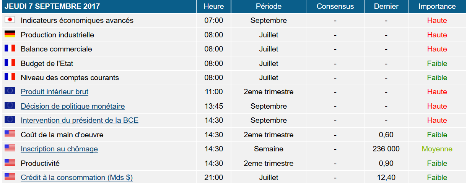The image size is (467, 183).
Task: Click the EU flag beside Décision de politique monétaire
Action: click(x=10, y=106)
